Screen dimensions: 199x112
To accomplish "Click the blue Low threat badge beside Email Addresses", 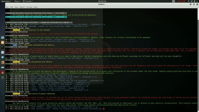I will [15, 45].
